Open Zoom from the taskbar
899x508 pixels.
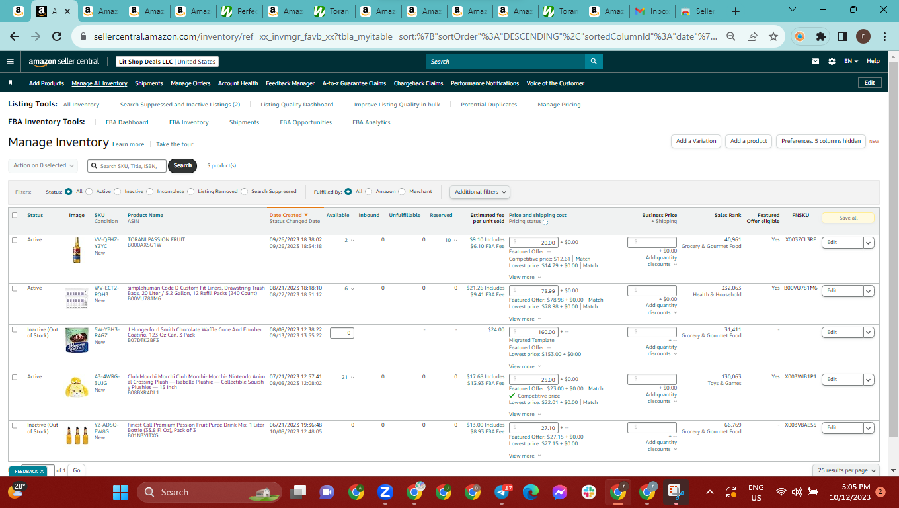[385, 492]
